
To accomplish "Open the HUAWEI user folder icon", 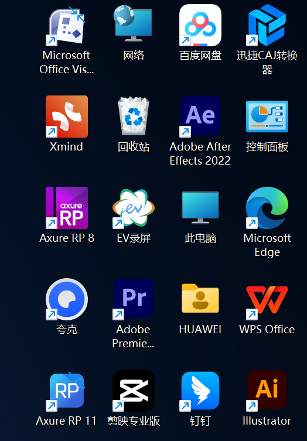I will [x=200, y=299].
